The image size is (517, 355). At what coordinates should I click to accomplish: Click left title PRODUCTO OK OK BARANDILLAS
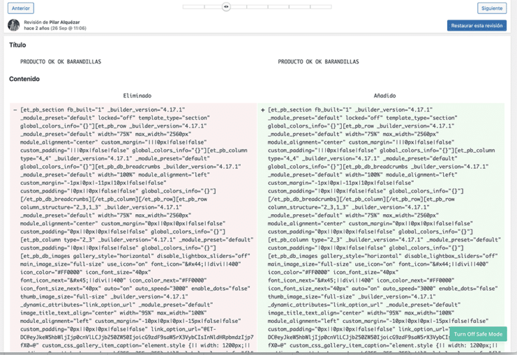click(61, 62)
